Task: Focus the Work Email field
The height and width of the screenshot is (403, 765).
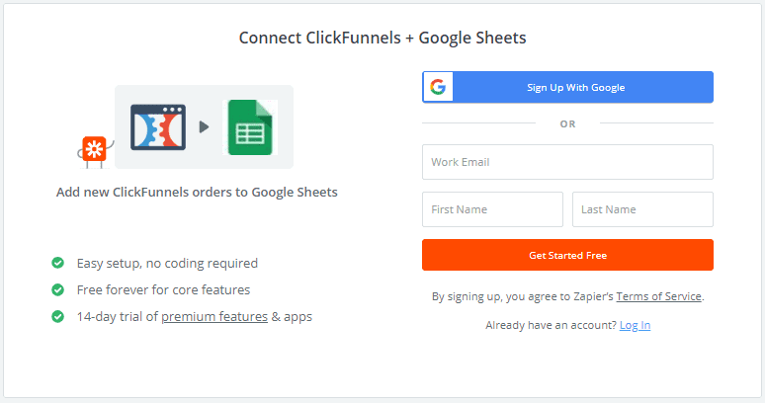Action: coord(567,162)
